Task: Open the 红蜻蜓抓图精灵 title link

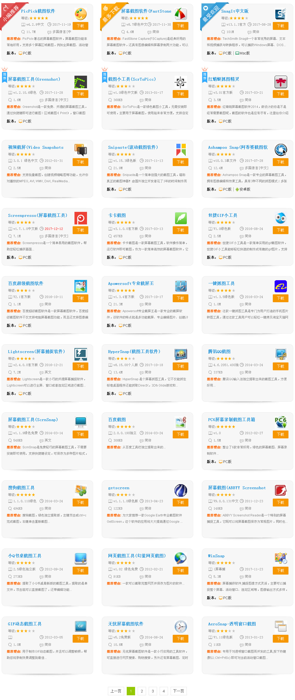Action: point(223,79)
